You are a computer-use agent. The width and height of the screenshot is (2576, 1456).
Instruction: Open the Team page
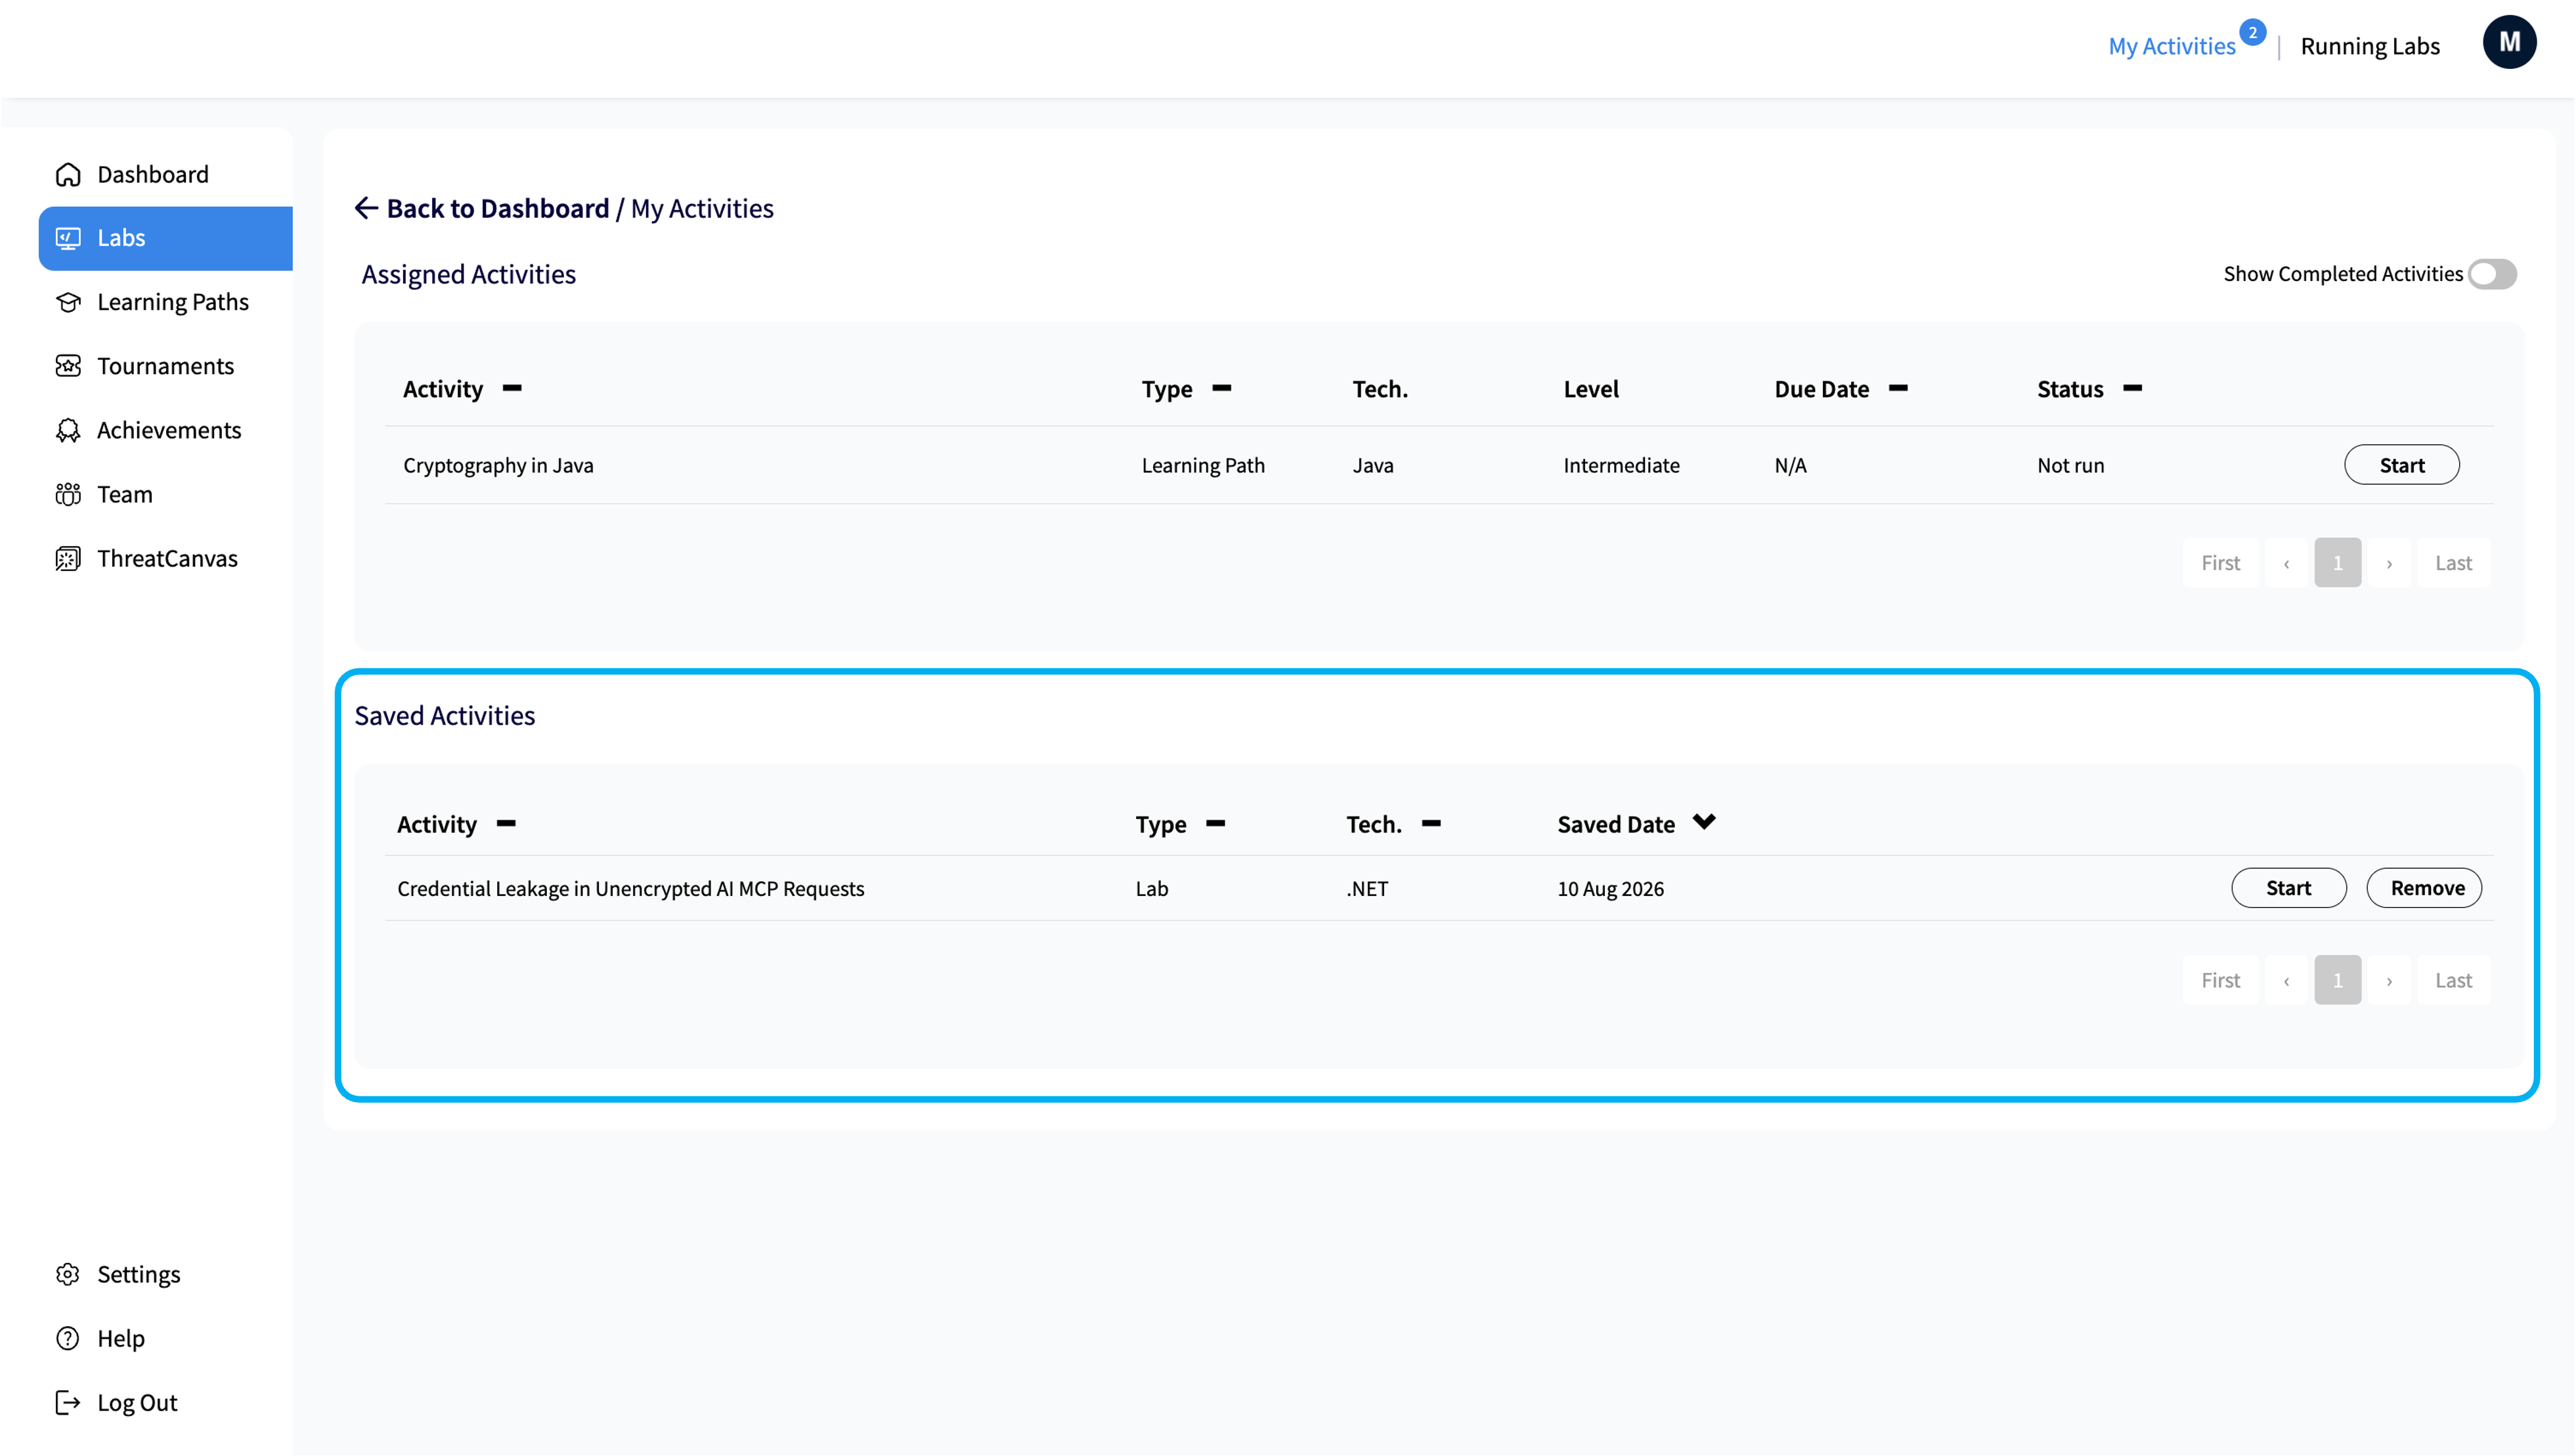[x=125, y=494]
